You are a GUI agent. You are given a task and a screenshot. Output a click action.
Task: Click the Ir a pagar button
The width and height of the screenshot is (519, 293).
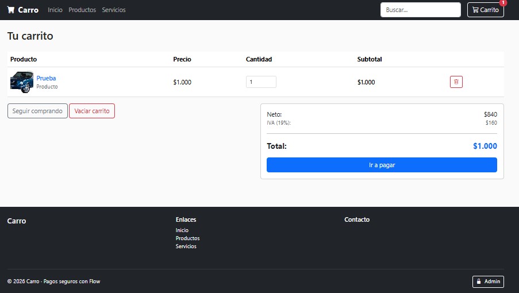[x=382, y=165]
